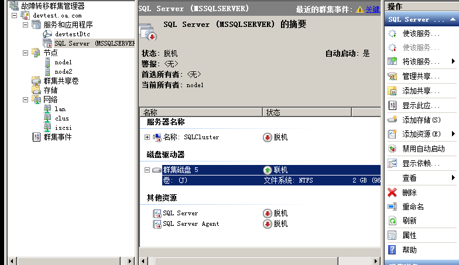This screenshot has height=265, width=459.
Task: Click the 当前所有者: node1 text
Action: click(172, 85)
